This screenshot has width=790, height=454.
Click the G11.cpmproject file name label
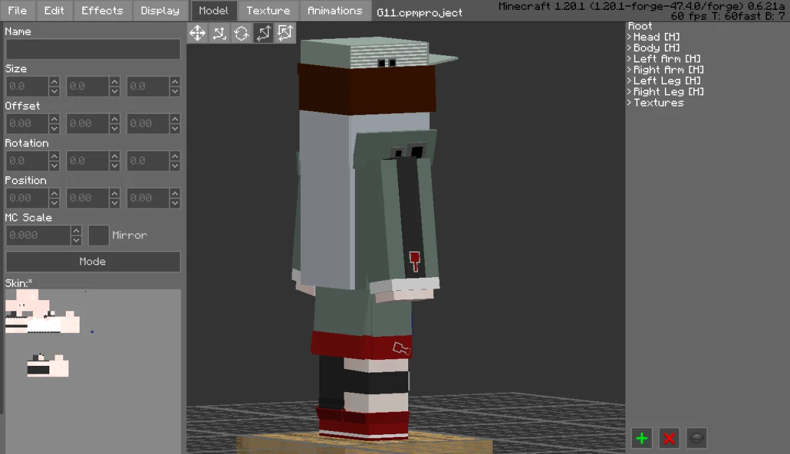419,13
